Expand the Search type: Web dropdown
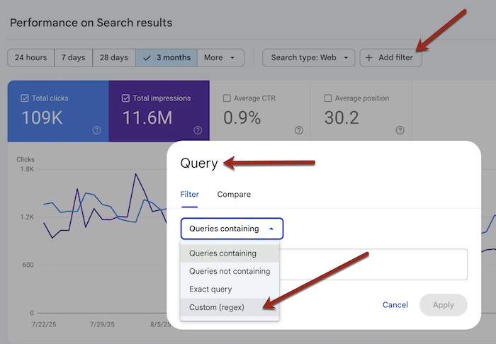Screen dimensions: 496x344 (309, 58)
